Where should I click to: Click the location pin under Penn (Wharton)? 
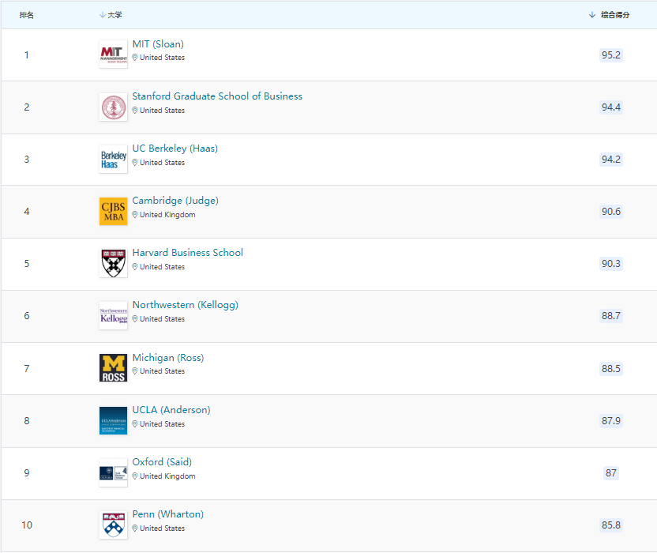click(135, 529)
